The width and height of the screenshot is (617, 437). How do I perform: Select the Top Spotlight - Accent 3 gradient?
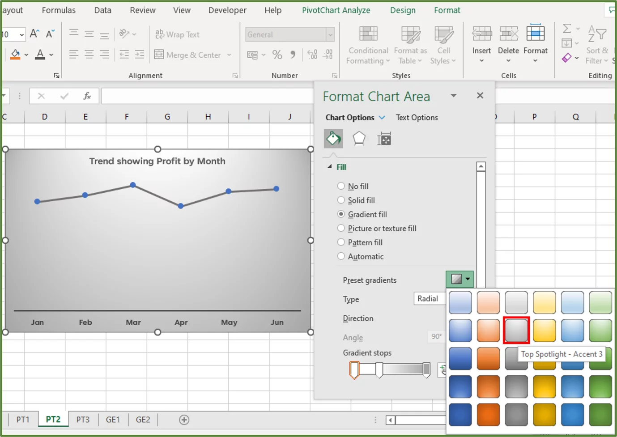(516, 330)
